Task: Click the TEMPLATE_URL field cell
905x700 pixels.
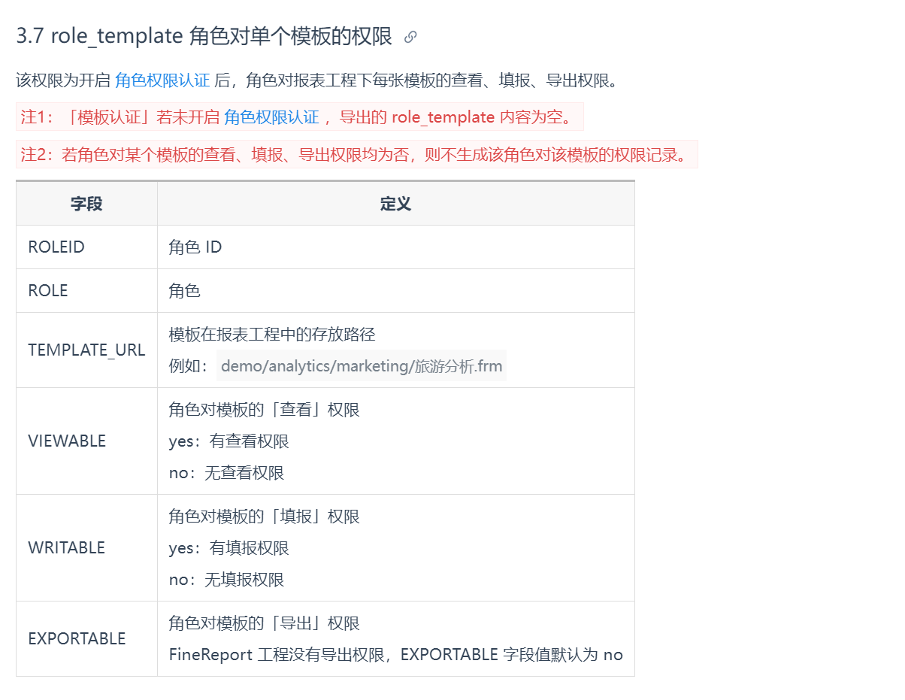Action: tap(86, 350)
